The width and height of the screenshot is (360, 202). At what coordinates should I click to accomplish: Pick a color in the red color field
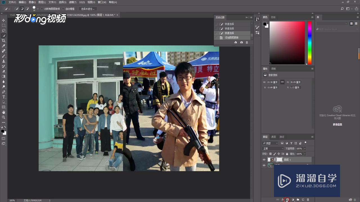(287, 43)
